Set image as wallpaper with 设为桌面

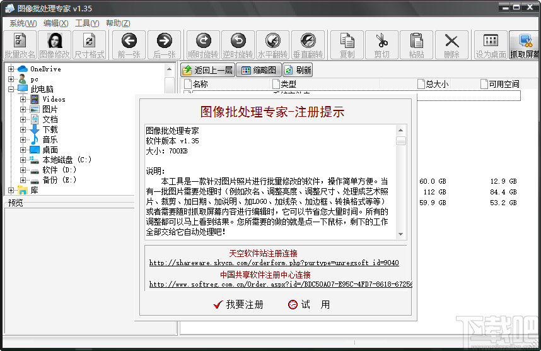click(491, 45)
